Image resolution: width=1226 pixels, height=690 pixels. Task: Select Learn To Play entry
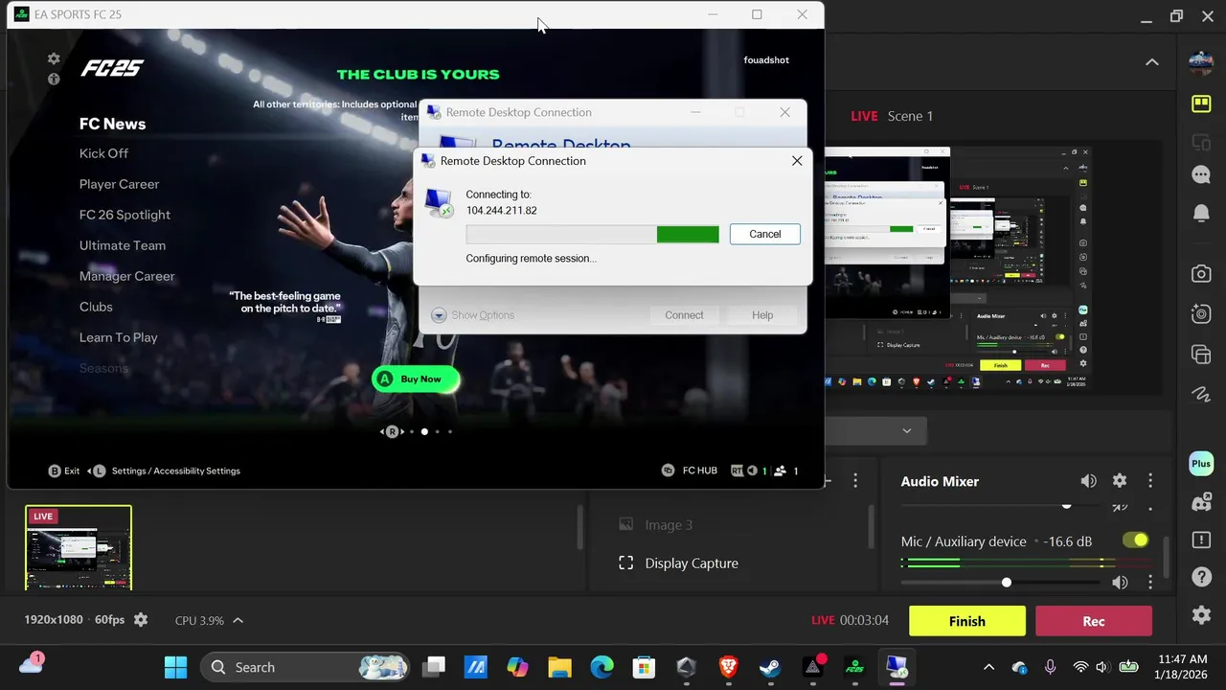point(118,337)
